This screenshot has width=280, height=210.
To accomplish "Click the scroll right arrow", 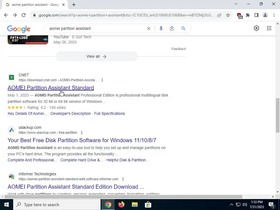I will (273, 197).
